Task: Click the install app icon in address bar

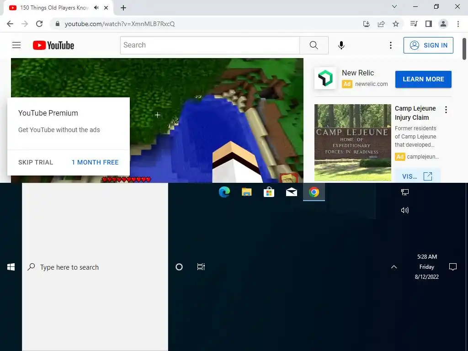Action: tap(367, 24)
